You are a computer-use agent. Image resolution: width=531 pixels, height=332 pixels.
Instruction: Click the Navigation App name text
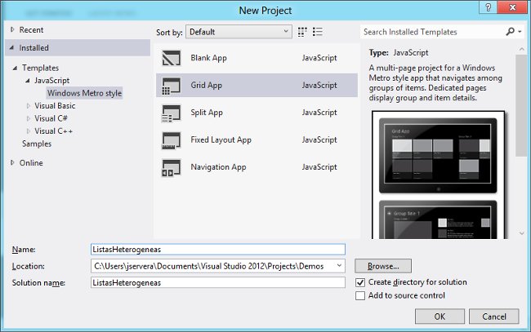point(218,167)
